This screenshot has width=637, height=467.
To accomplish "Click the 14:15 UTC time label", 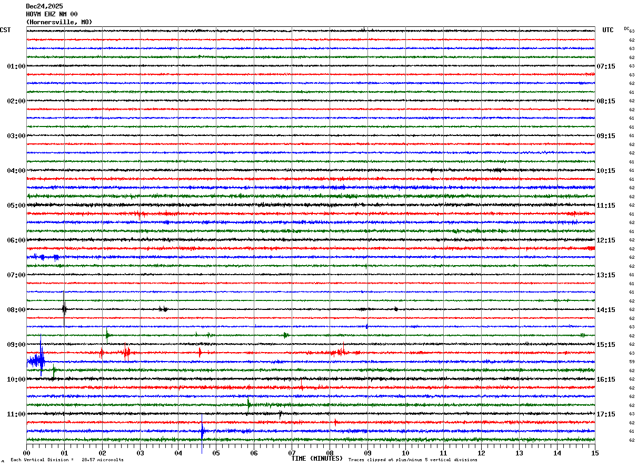I will click(x=606, y=310).
